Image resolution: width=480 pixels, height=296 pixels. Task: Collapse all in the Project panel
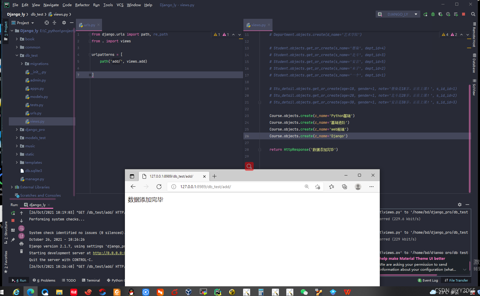pos(54,23)
